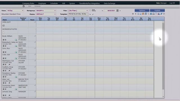Expand hours indicator for Caulkens, Doug row
The width and height of the screenshot is (180, 101).
[35, 67]
